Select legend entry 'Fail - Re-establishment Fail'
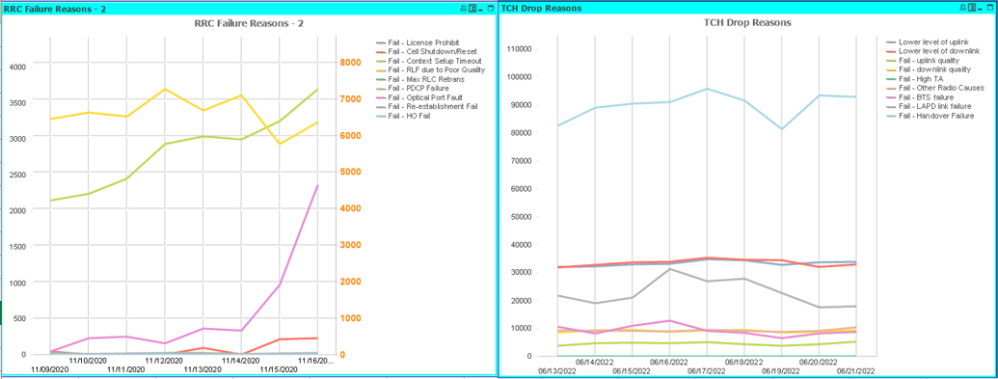This screenshot has height=379, width=998. (426, 107)
